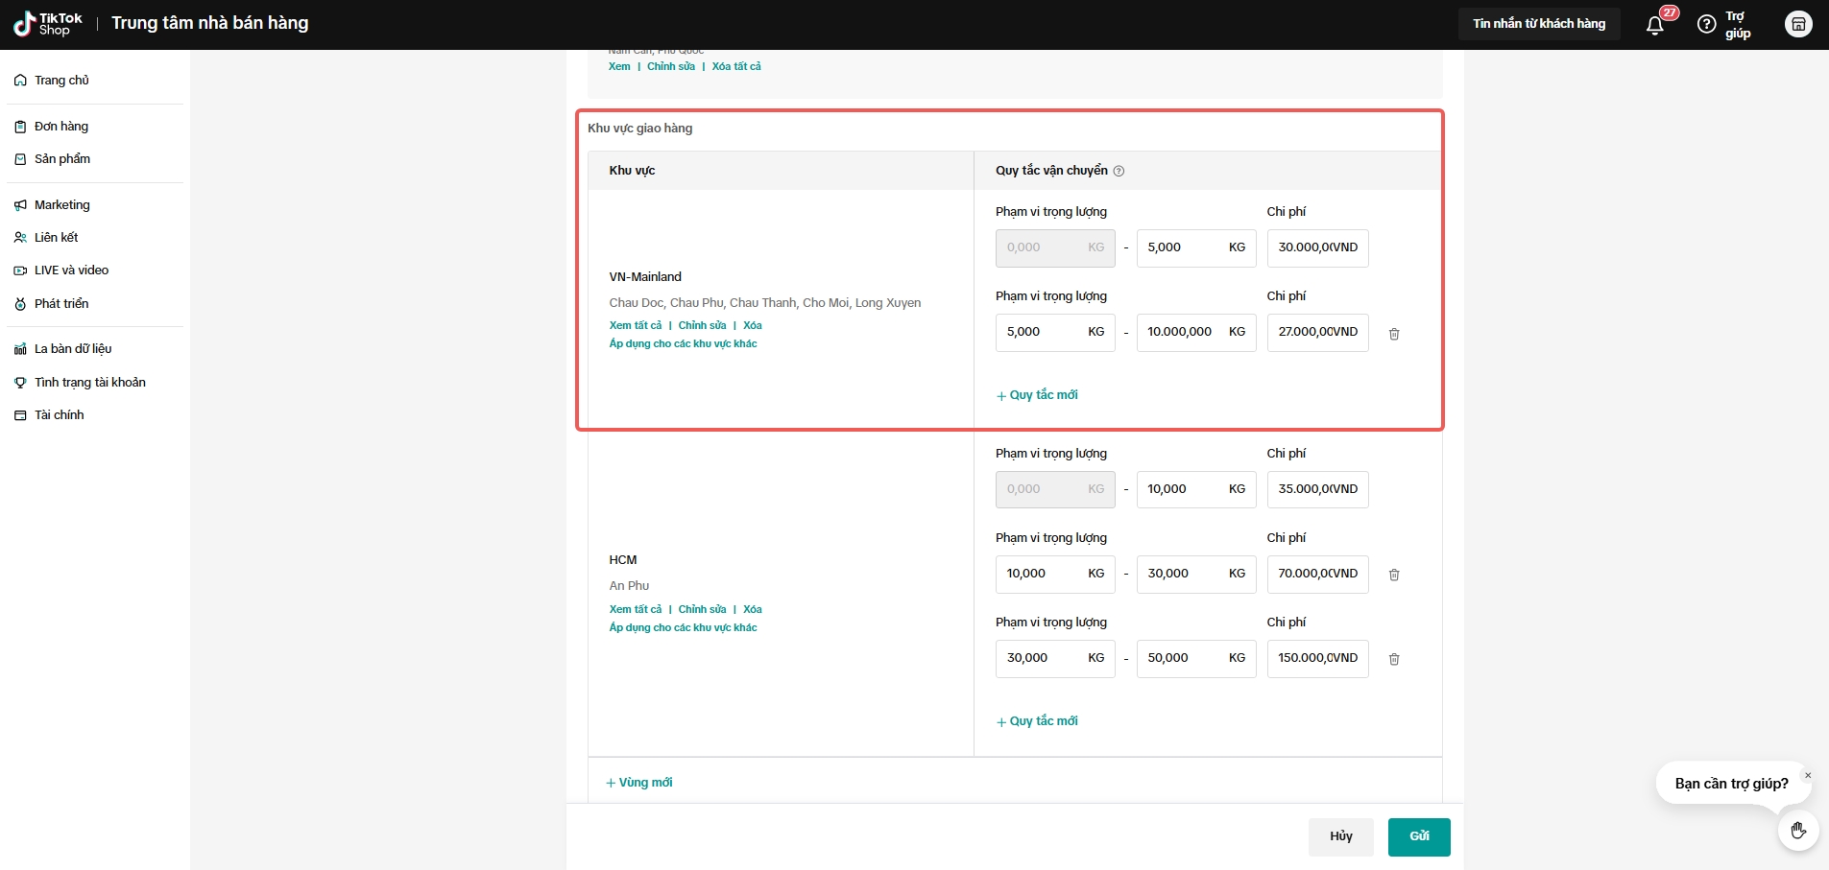Image resolution: width=1829 pixels, height=870 pixels.
Task: Open Đơn hàng in the sidebar
Action: click(61, 127)
